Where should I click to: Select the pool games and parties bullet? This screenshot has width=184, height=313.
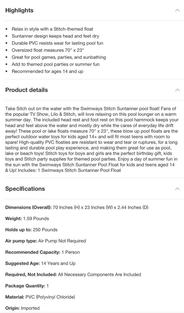click(59, 57)
